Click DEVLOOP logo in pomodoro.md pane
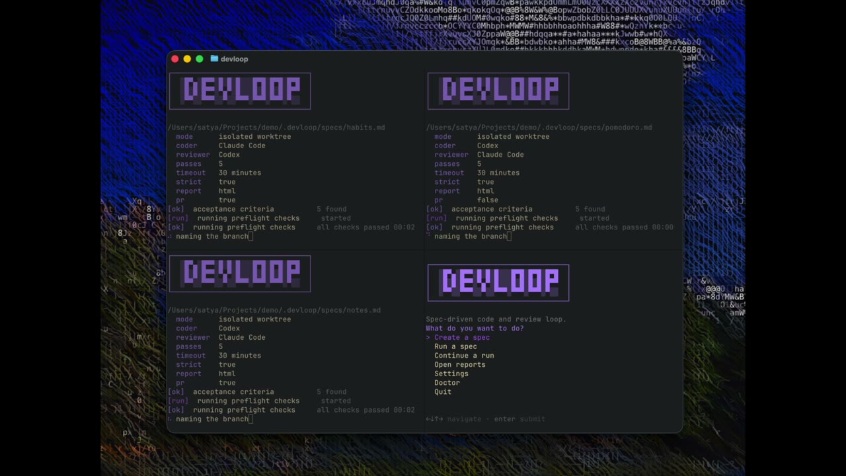 [x=498, y=91]
